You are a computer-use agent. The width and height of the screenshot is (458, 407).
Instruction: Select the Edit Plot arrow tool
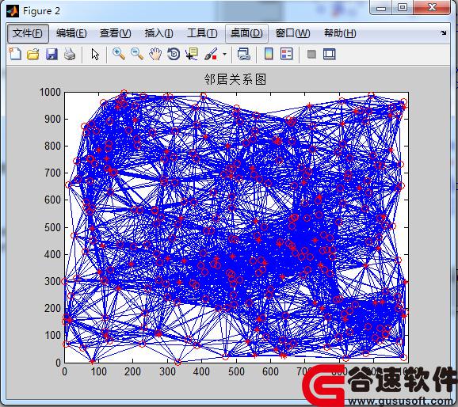(95, 55)
